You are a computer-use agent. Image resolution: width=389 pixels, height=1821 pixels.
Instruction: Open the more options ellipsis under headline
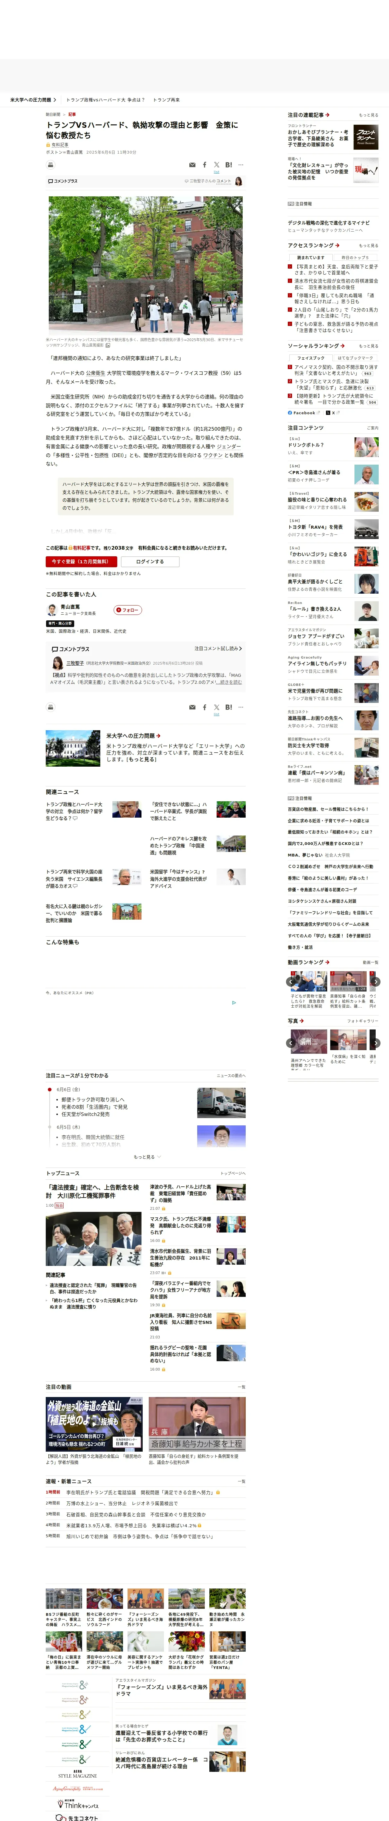241,165
